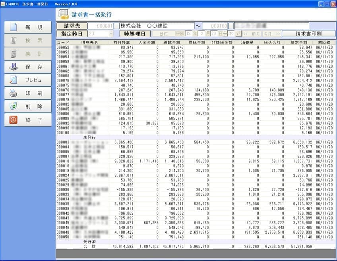The image size is (337, 261).
Task: Click the 印刷 (Print) printer icon
Action: 14,93
